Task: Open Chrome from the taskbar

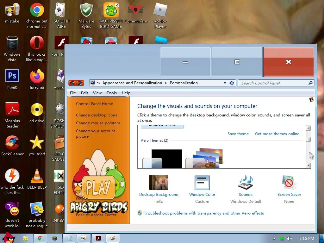Action: [x=40, y=239]
